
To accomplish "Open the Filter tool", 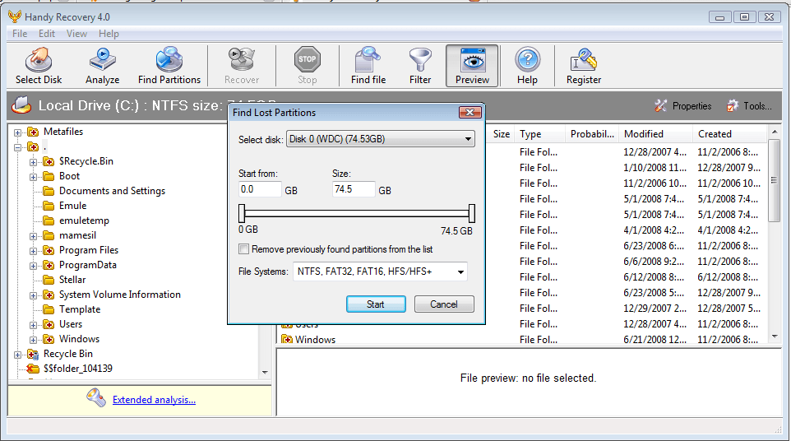I will [420, 66].
